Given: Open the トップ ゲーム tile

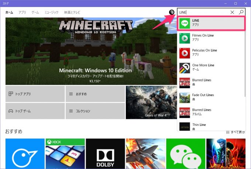Looking at the screenshot, I should coord(35,111).
